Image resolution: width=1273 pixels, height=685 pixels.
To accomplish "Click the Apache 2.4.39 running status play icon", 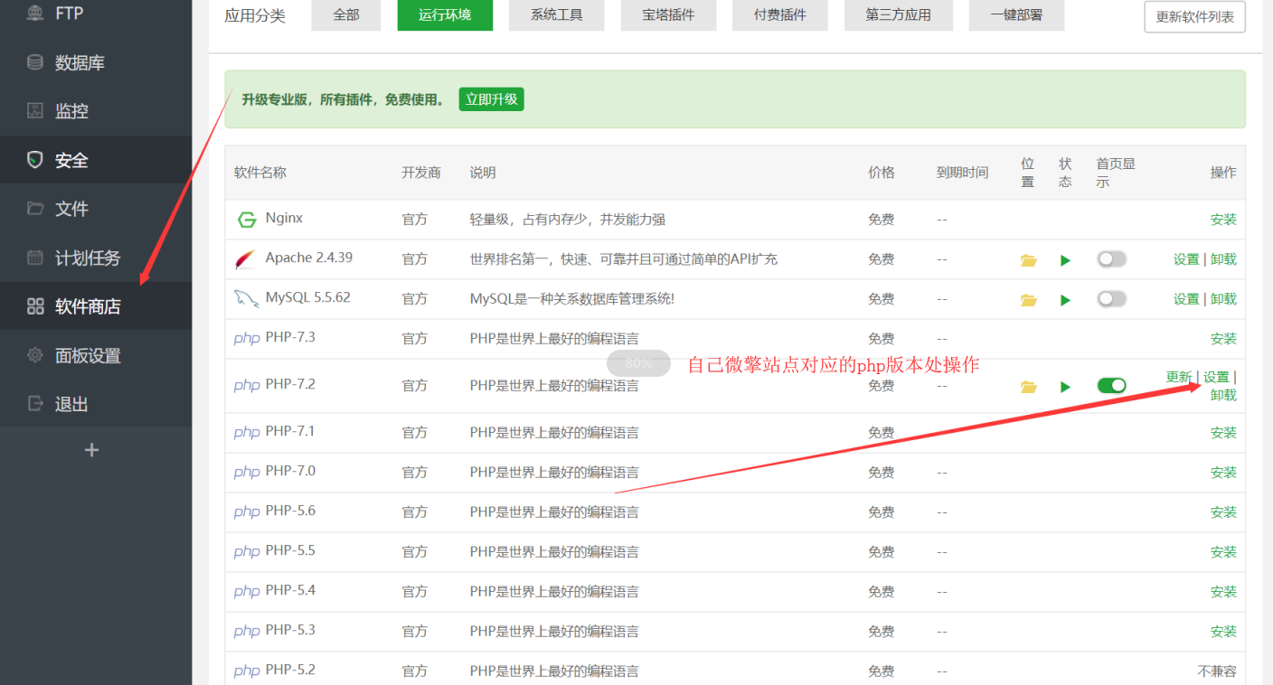I will click(x=1065, y=260).
